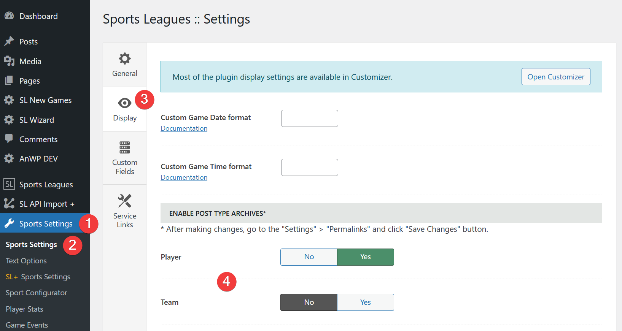Click the Customizer notice text
The width and height of the screenshot is (622, 331).
tap(283, 77)
